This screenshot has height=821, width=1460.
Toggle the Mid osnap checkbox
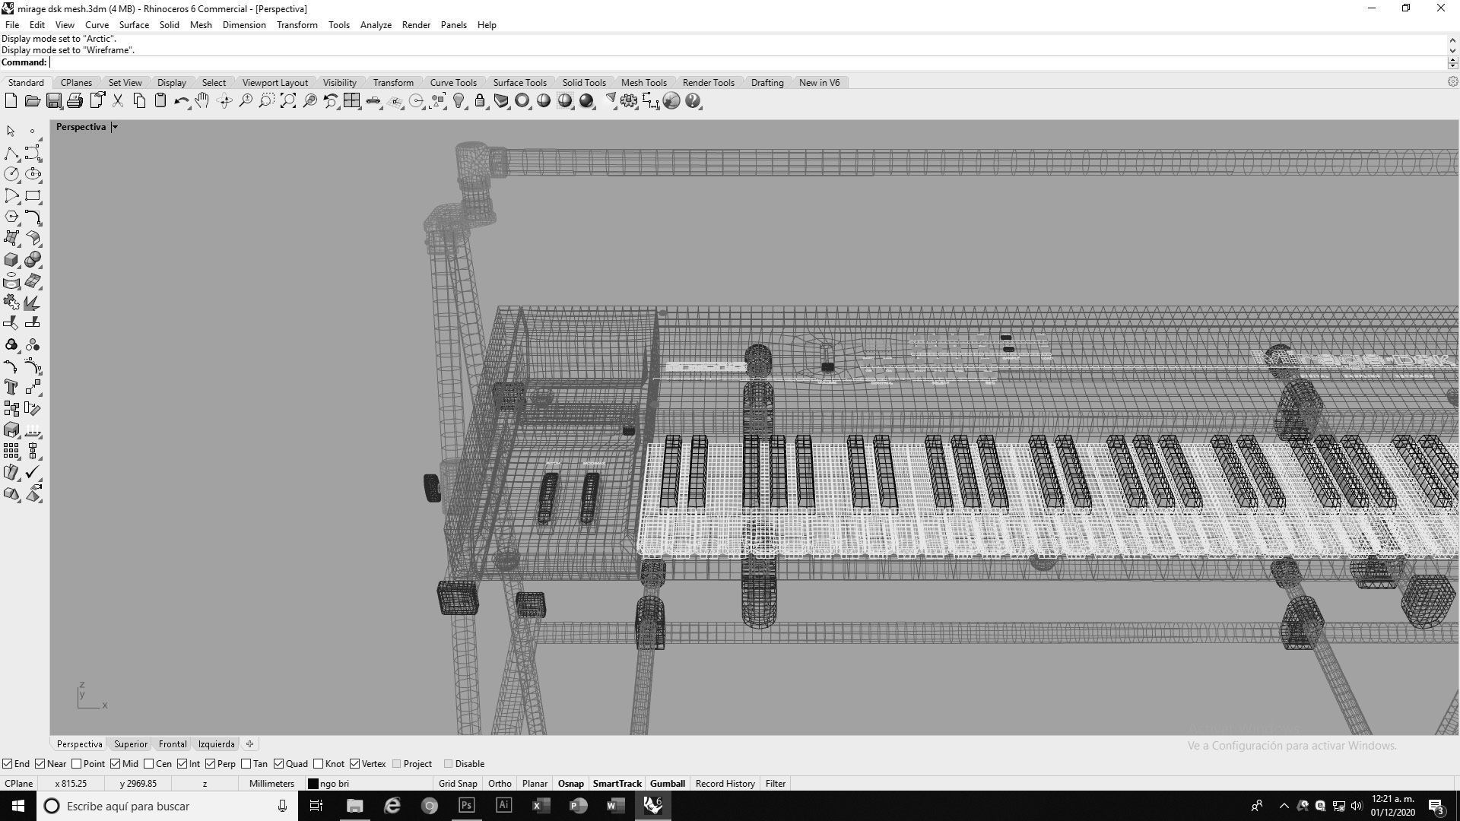click(116, 764)
